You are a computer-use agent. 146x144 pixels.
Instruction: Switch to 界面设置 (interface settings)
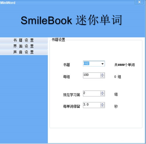(24, 46)
